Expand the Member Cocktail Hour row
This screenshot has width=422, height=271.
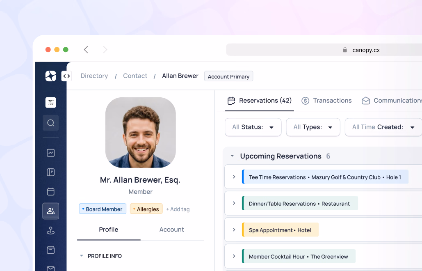[x=234, y=256]
